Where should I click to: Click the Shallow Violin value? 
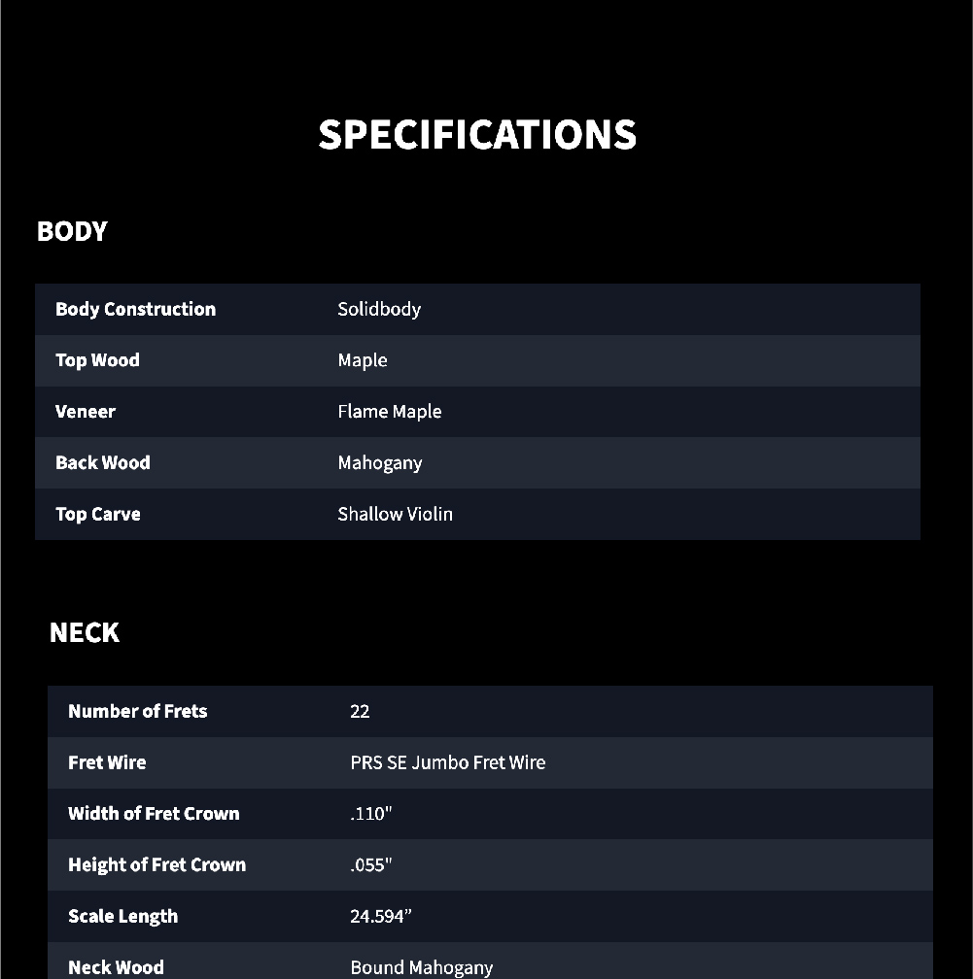click(395, 514)
